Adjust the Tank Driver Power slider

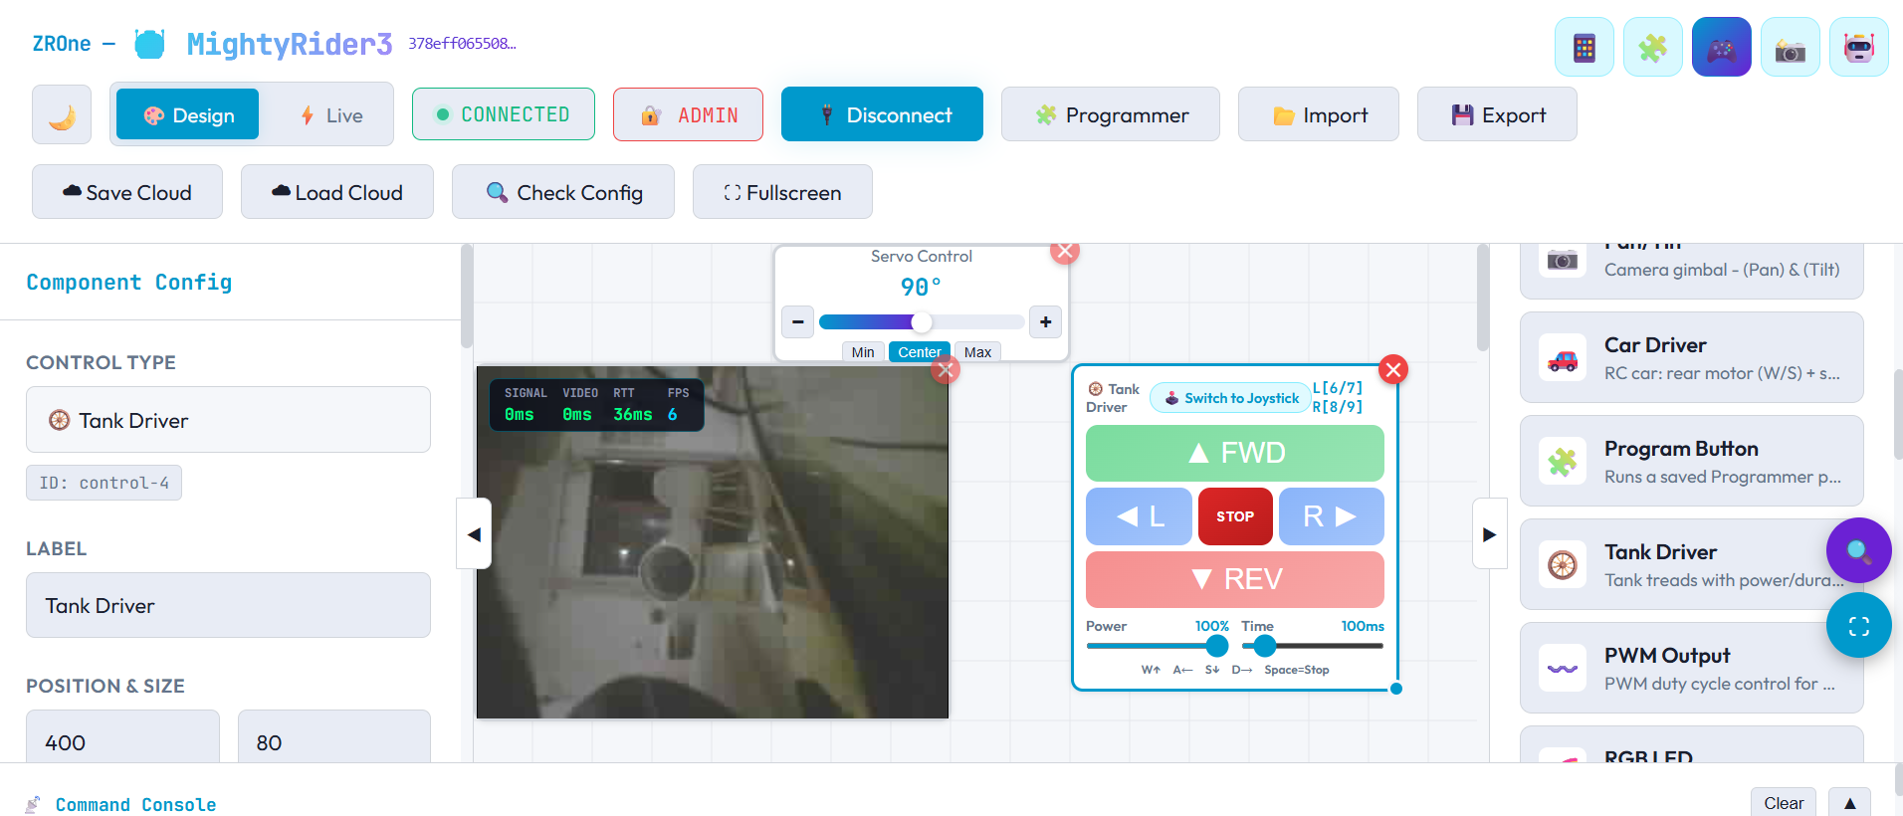[1158, 646]
